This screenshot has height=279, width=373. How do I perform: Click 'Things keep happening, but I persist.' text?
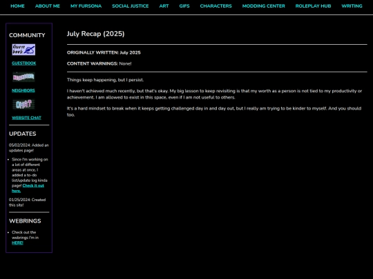pos(106,80)
